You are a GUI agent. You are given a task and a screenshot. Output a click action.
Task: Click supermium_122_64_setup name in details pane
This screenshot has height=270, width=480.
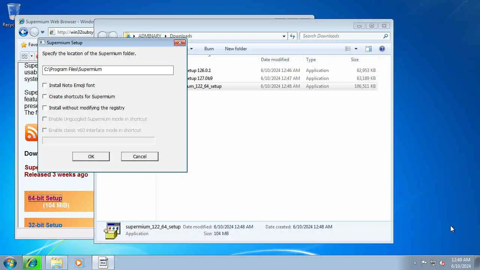[153, 227]
